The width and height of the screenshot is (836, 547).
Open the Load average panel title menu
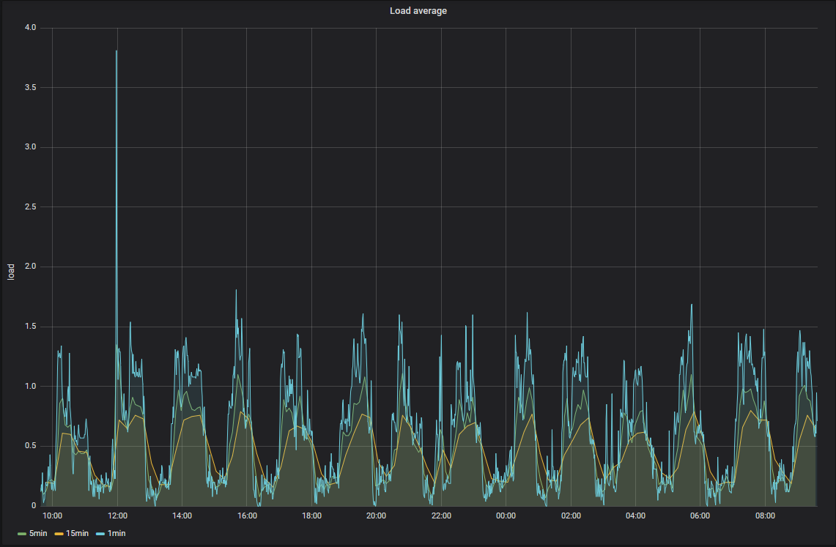418,11
